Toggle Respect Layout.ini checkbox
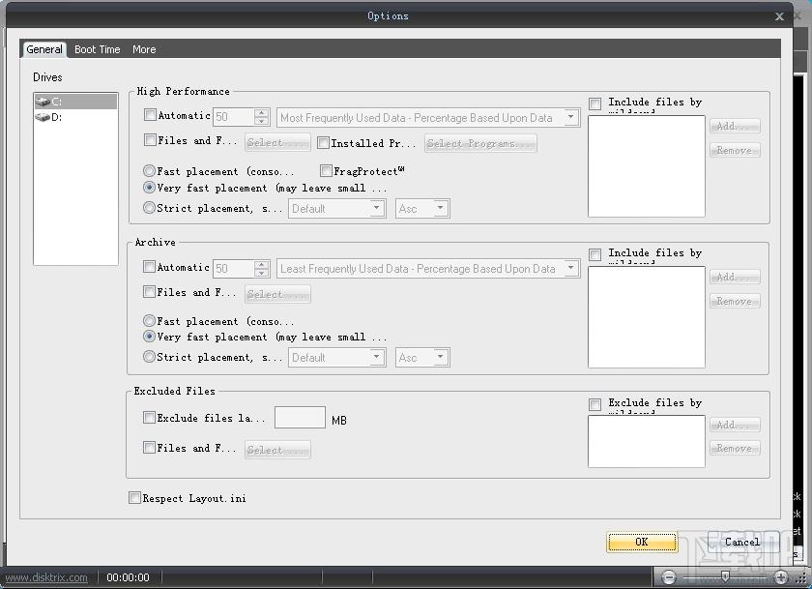The height and width of the screenshot is (589, 812). [x=134, y=498]
